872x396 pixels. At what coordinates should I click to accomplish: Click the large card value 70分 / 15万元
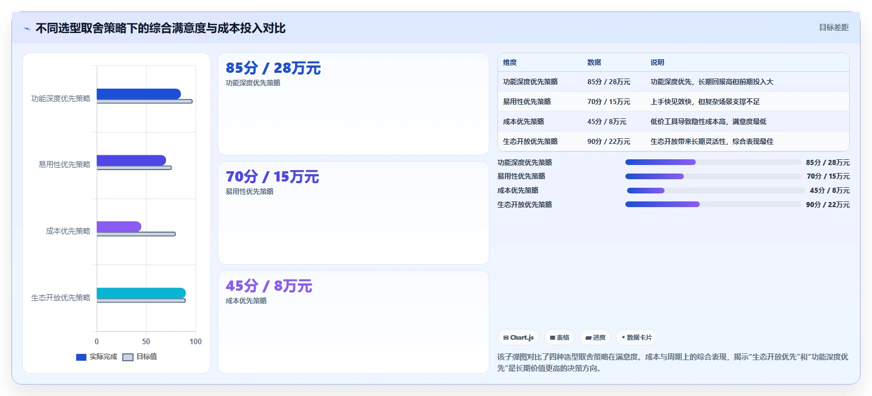272,177
